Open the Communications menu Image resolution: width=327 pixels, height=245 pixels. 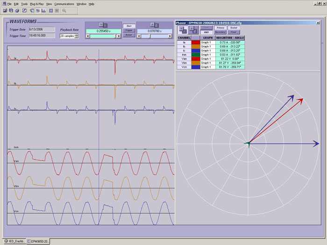click(x=64, y=4)
